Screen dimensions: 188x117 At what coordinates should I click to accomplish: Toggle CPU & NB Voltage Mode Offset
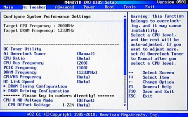tap(86, 100)
